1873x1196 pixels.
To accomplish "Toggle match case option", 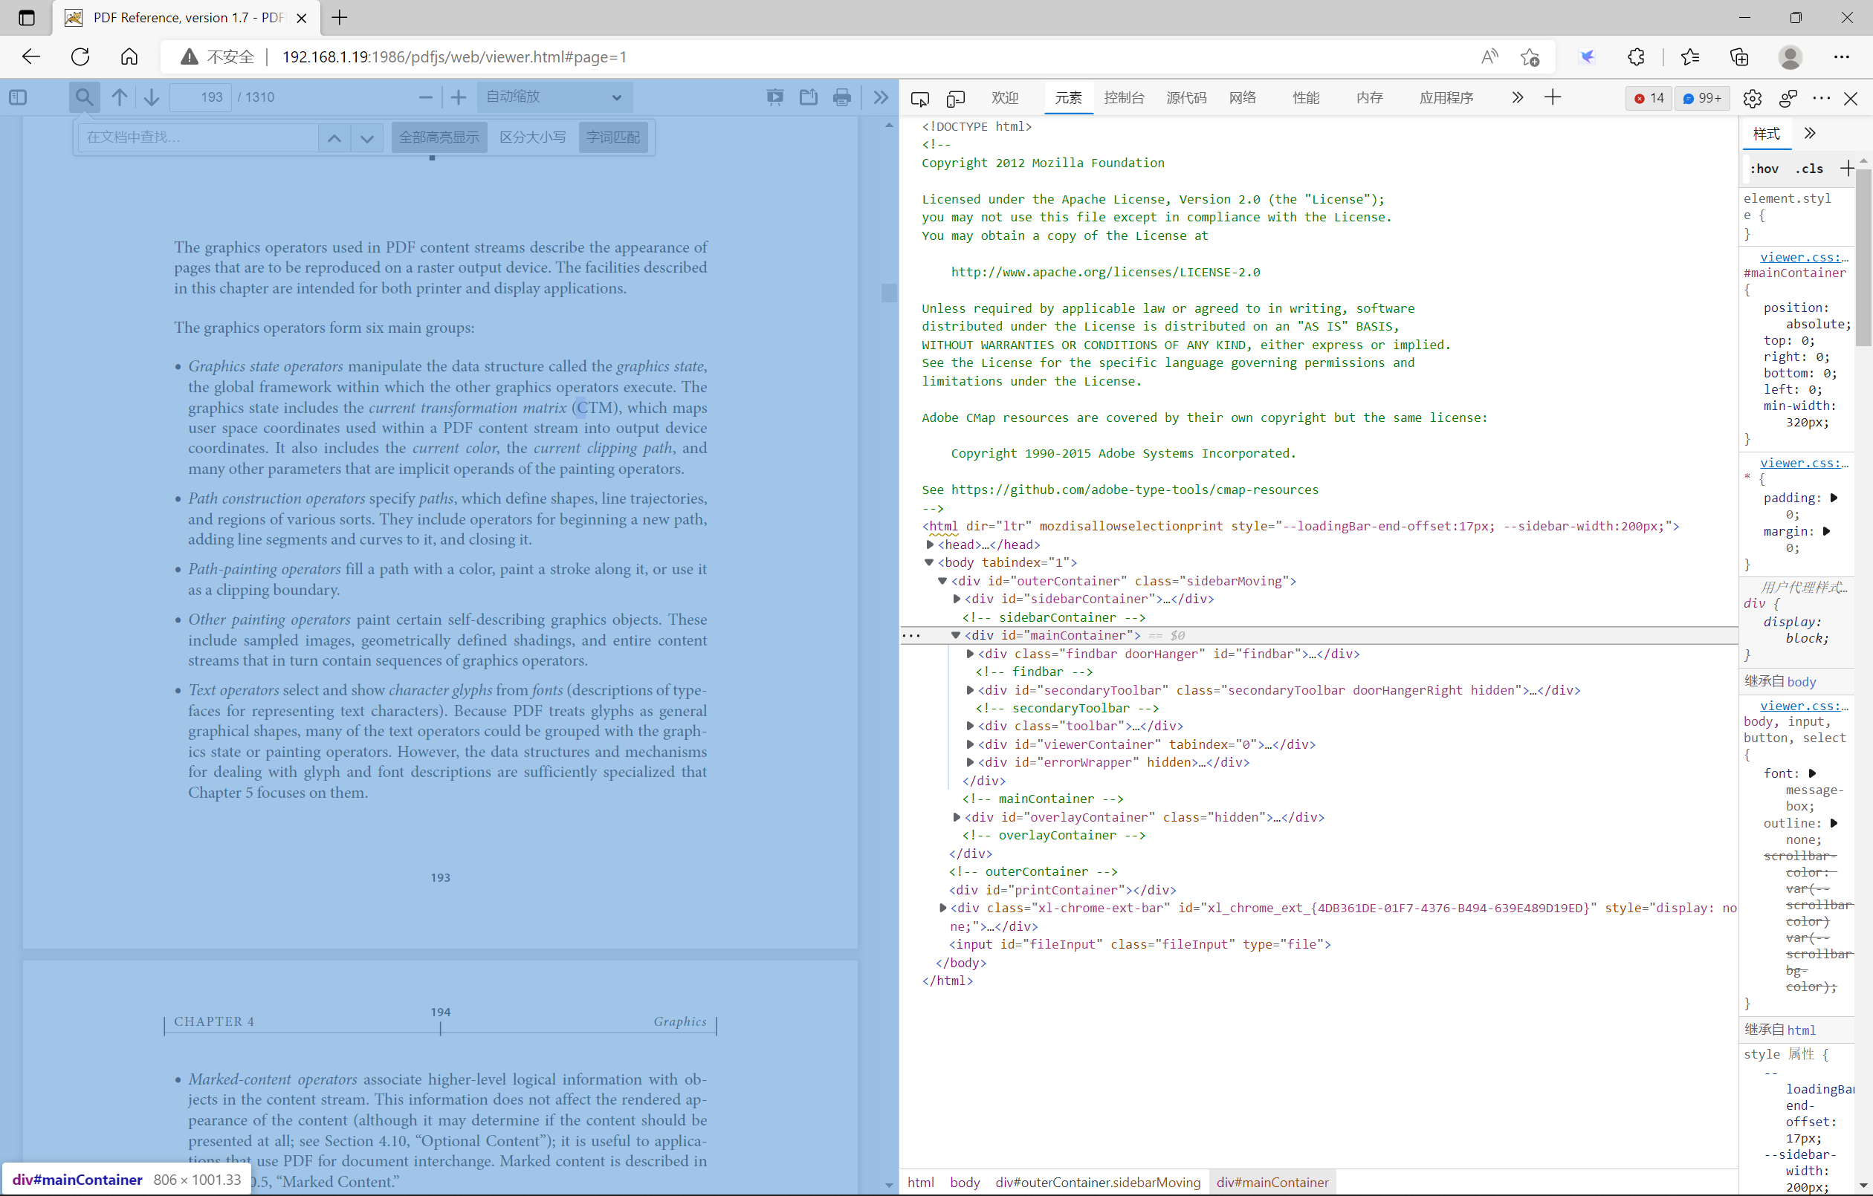I will tap(533, 137).
